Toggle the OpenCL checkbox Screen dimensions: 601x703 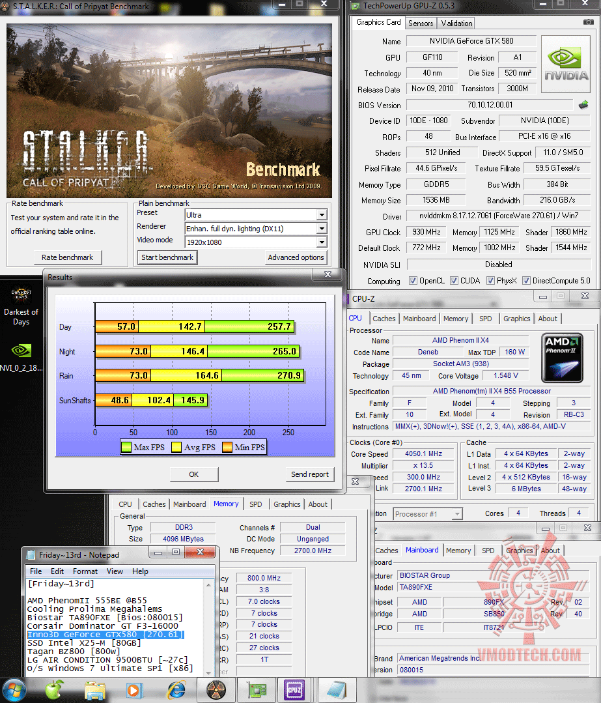coord(413,281)
